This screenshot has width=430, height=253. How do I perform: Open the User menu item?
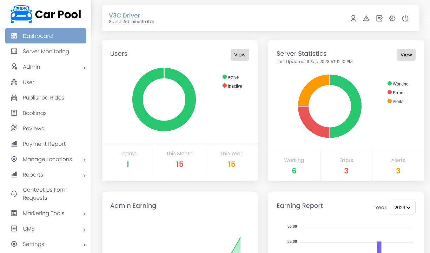46,82
